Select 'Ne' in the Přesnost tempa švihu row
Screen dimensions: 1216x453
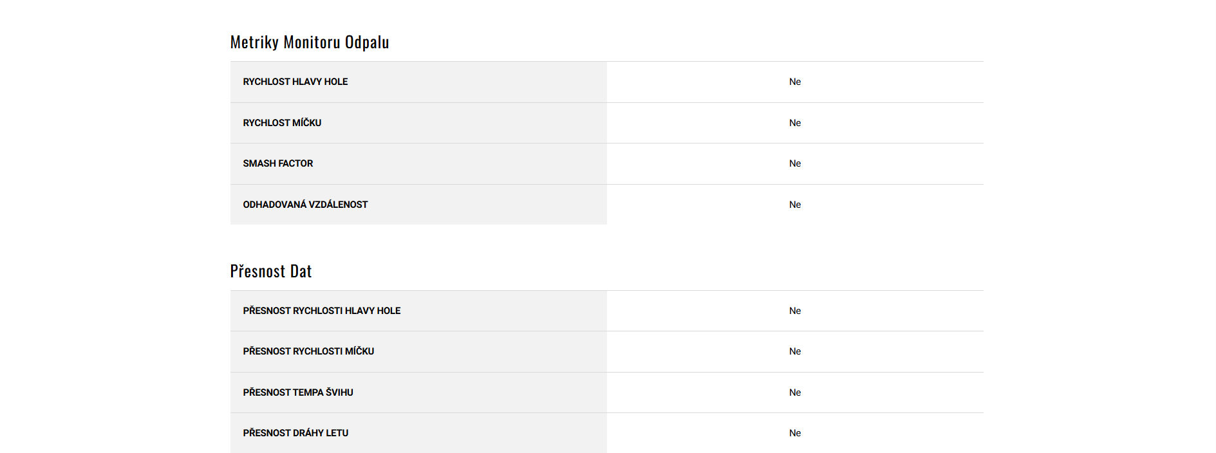pos(795,393)
